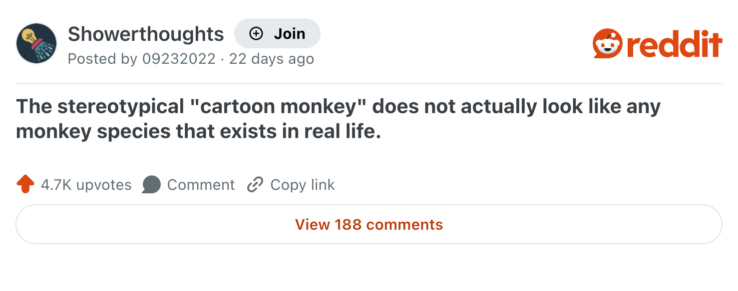Image resolution: width=738 pixels, height=291 pixels.
Task: Upvote the post with the orange arrow
Action: tap(25, 184)
